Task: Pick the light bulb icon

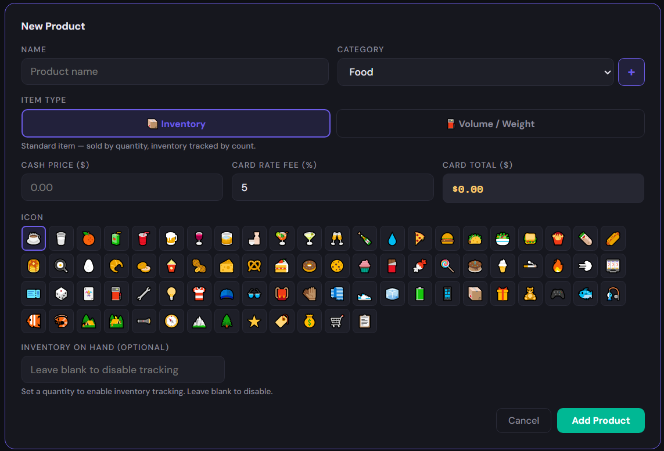Action: (x=171, y=294)
